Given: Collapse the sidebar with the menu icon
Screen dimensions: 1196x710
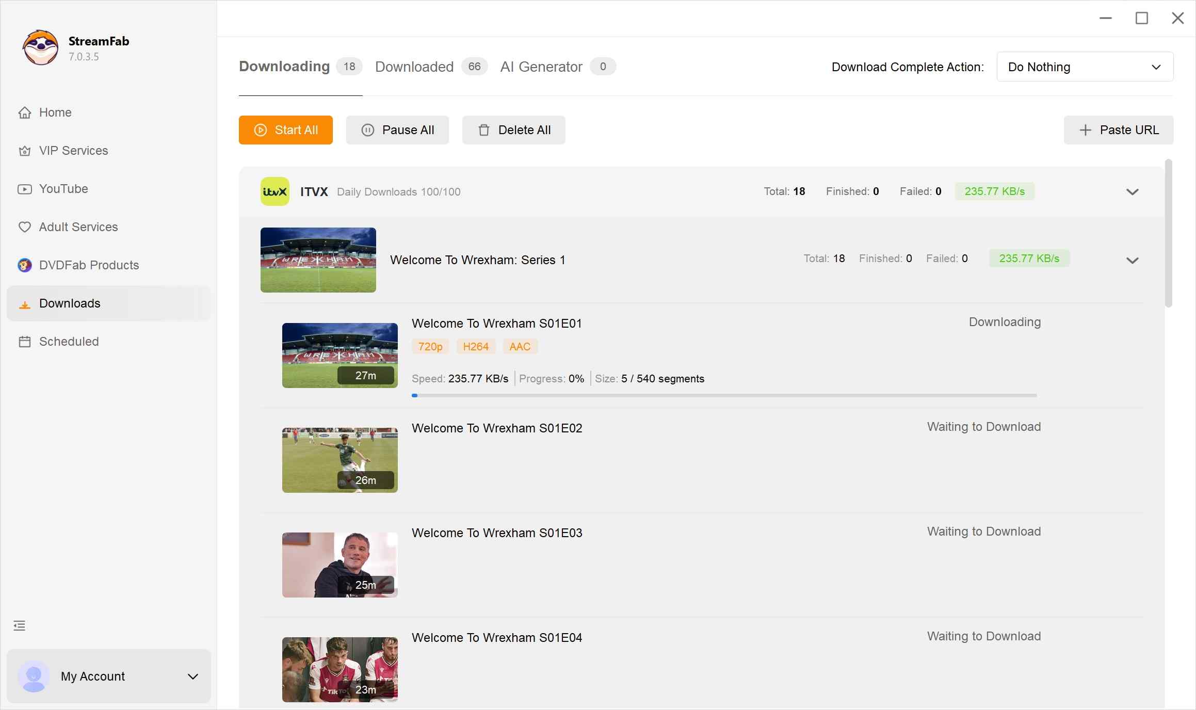Looking at the screenshot, I should point(20,626).
